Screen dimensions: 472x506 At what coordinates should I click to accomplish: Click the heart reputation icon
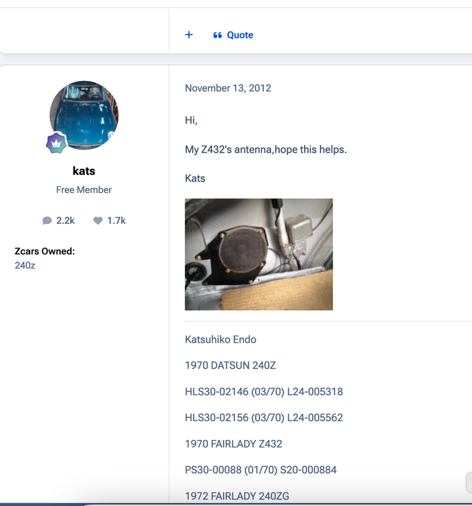click(98, 221)
